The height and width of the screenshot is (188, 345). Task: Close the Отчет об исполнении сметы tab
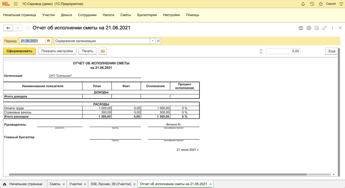coord(210,184)
